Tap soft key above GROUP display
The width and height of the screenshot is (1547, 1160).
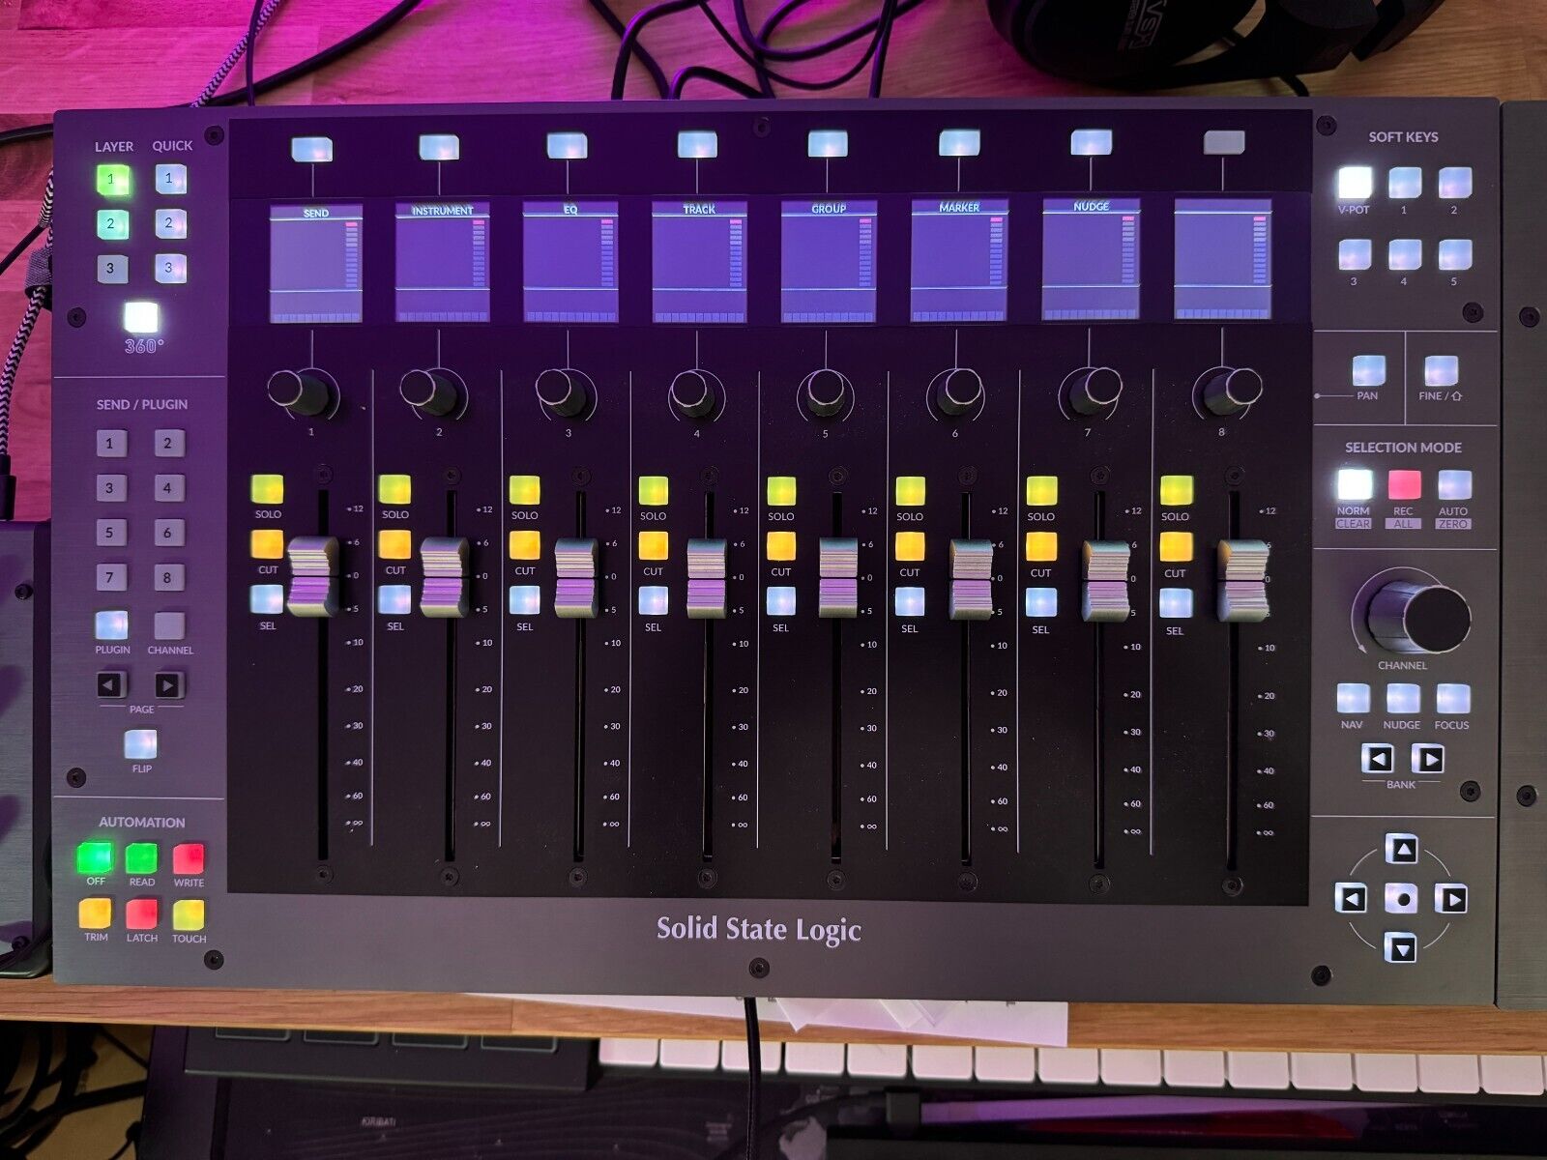click(x=827, y=144)
